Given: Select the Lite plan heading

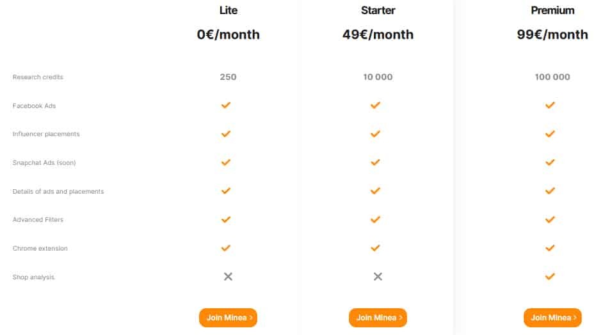Looking at the screenshot, I should (229, 10).
